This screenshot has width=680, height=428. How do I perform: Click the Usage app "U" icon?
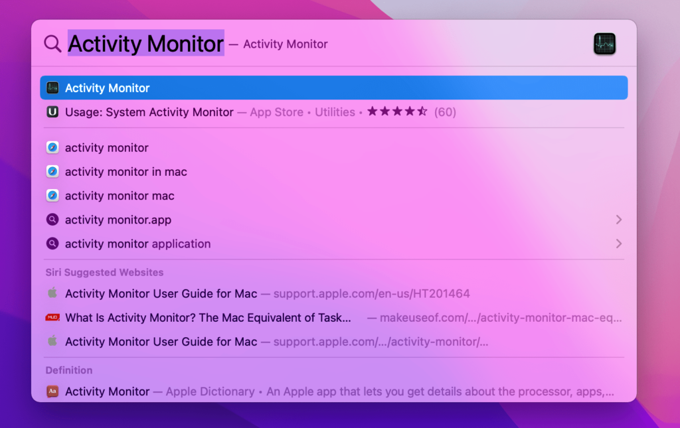[x=52, y=112]
